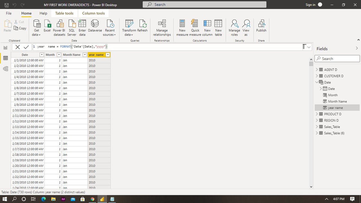The width and height of the screenshot is (361, 203).
Task: Collapse the Date table in Fields
Action: coord(316,82)
